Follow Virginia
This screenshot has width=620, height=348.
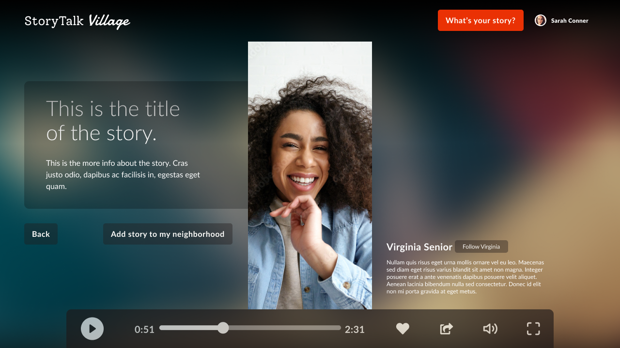point(481,246)
